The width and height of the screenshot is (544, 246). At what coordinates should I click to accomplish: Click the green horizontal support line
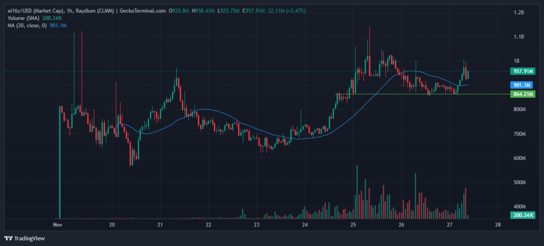coord(418,94)
